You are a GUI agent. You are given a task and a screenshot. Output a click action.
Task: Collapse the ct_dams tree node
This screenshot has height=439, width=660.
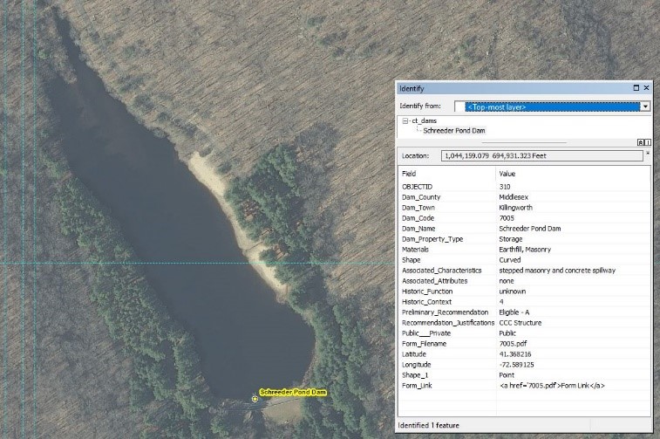tap(405, 121)
